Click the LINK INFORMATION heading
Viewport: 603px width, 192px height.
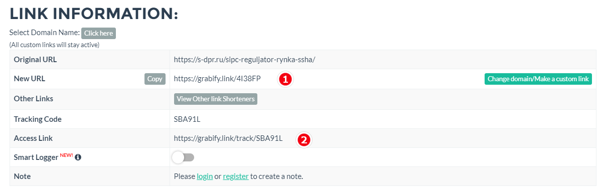(94, 14)
